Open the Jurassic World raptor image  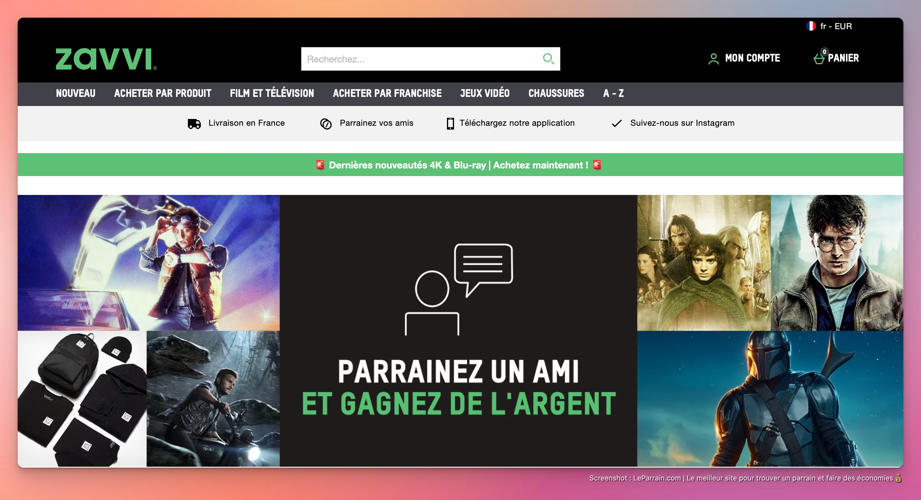click(x=213, y=398)
